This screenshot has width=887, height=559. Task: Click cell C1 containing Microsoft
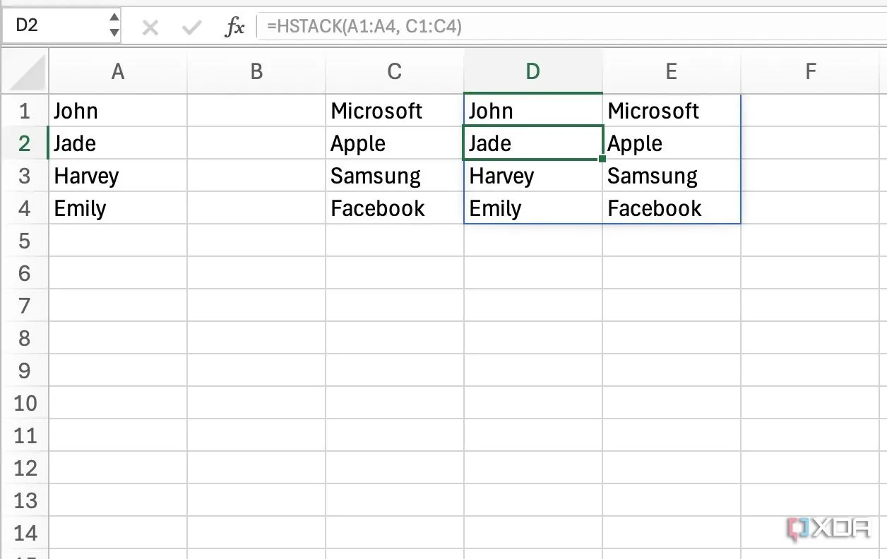click(395, 111)
